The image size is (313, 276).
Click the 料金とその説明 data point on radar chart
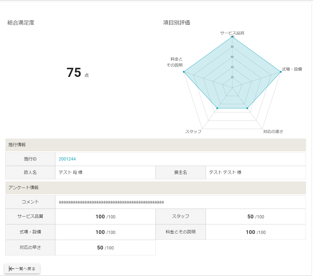[x=184, y=72]
